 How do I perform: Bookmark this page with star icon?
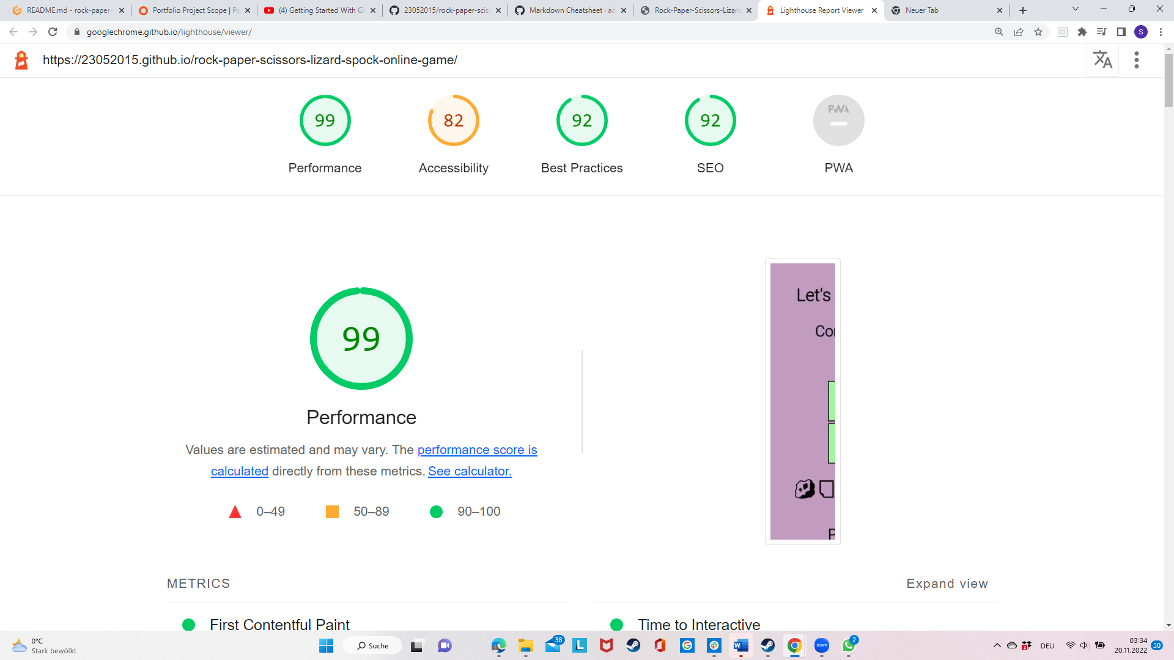[x=1038, y=32]
